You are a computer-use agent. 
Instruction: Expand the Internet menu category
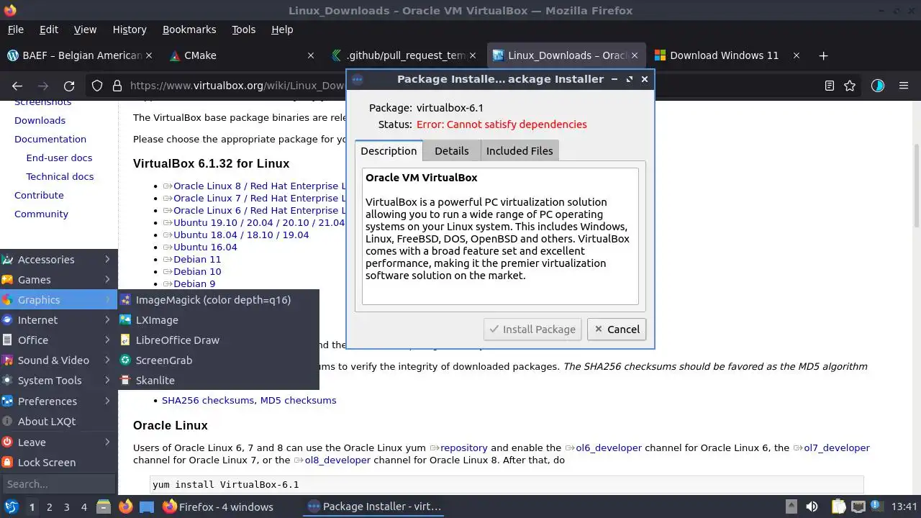pyautogui.click(x=59, y=320)
